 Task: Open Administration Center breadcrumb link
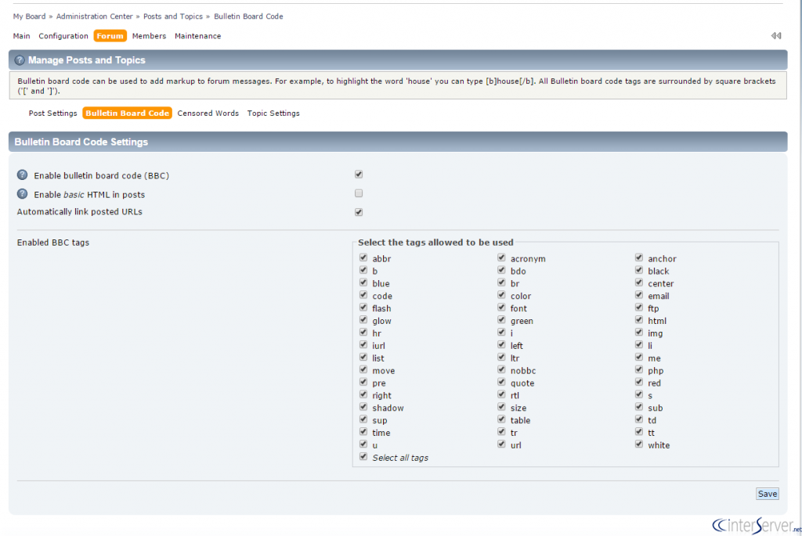click(x=95, y=16)
